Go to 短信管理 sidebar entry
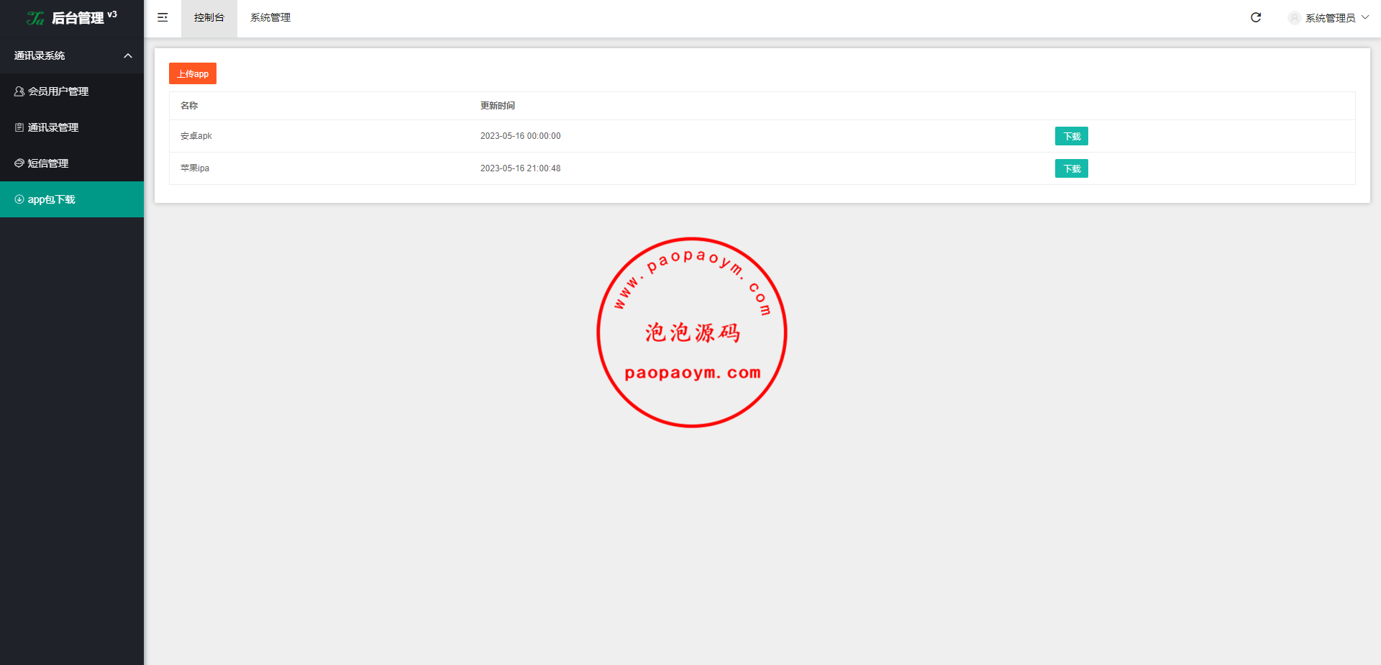Image resolution: width=1381 pixels, height=665 pixels. [48, 163]
